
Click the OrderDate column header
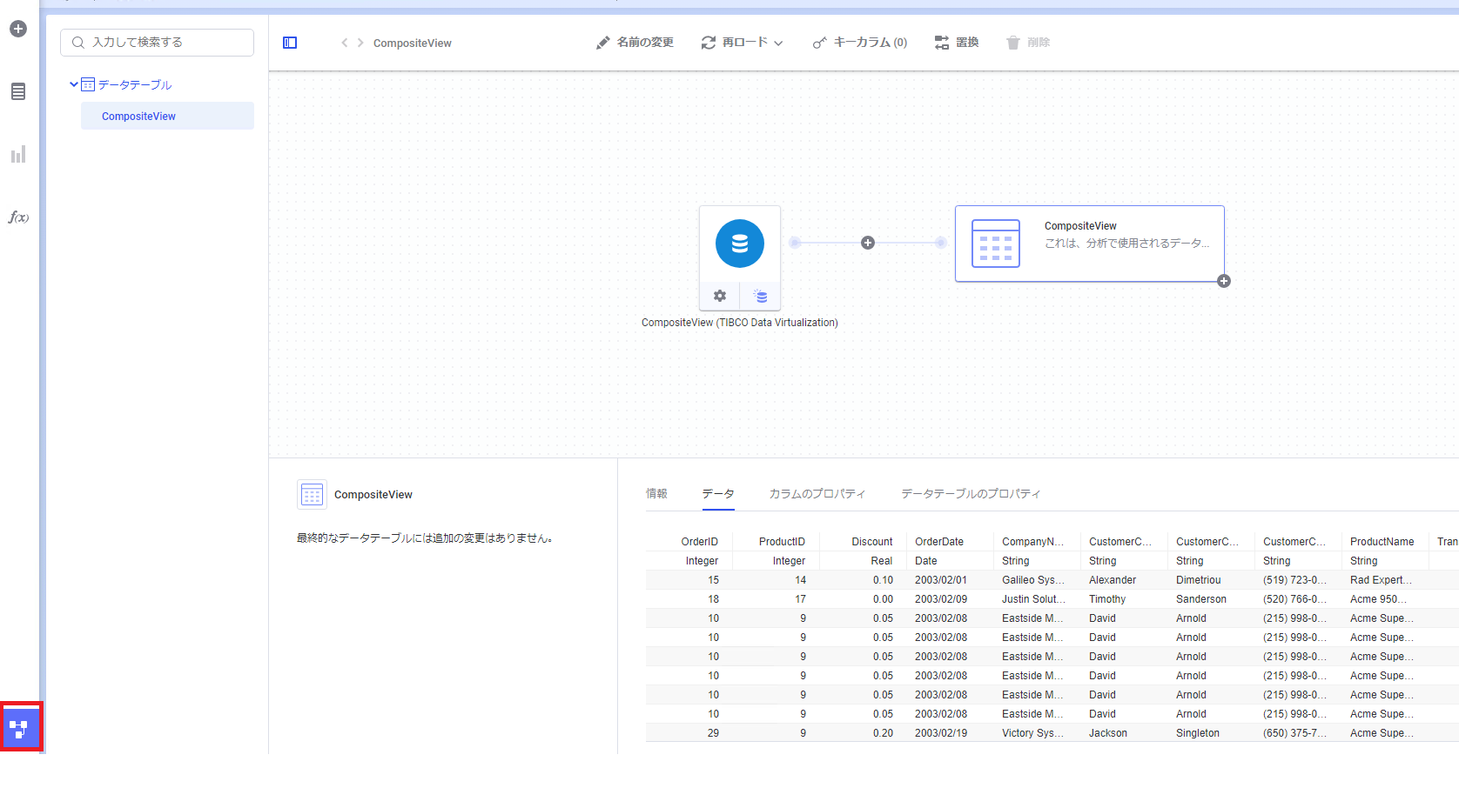tap(939, 541)
